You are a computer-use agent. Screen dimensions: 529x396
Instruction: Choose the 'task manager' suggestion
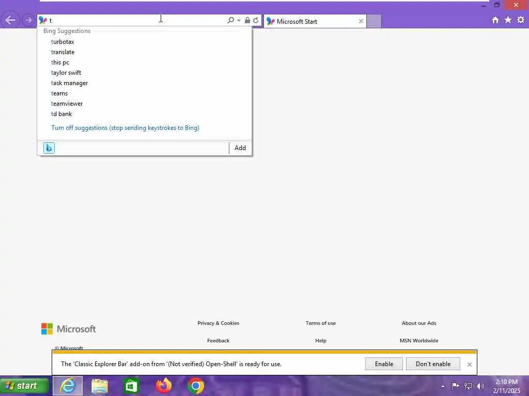coord(70,83)
